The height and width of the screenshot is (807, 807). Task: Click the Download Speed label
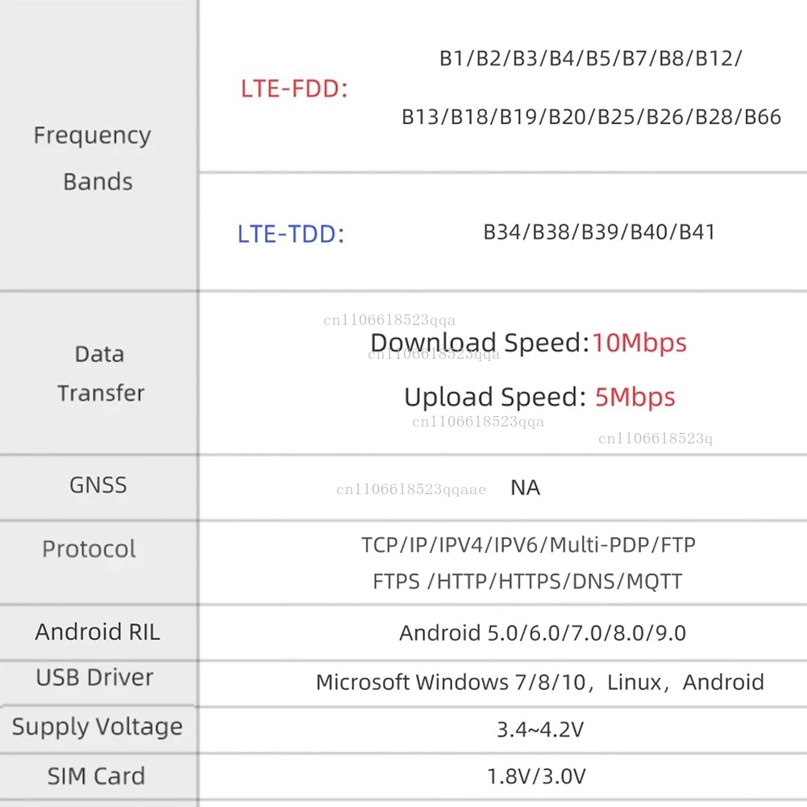480,343
